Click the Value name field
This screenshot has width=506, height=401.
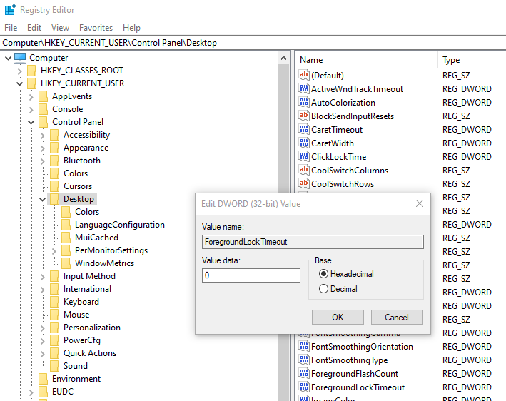(x=313, y=242)
